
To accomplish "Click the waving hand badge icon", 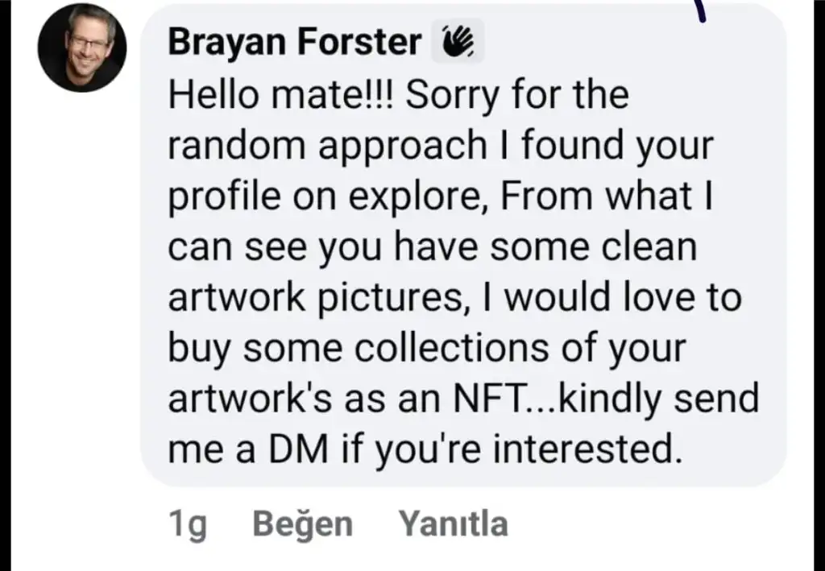I will pos(458,42).
